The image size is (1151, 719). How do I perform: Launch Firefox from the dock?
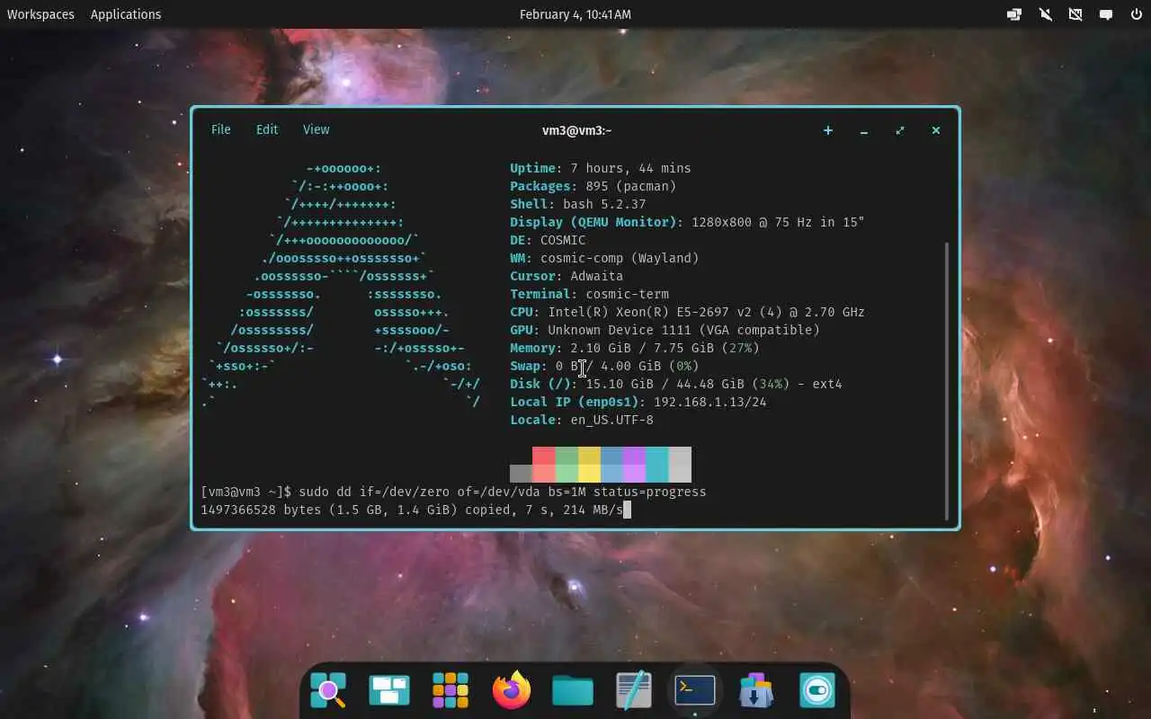(512, 690)
